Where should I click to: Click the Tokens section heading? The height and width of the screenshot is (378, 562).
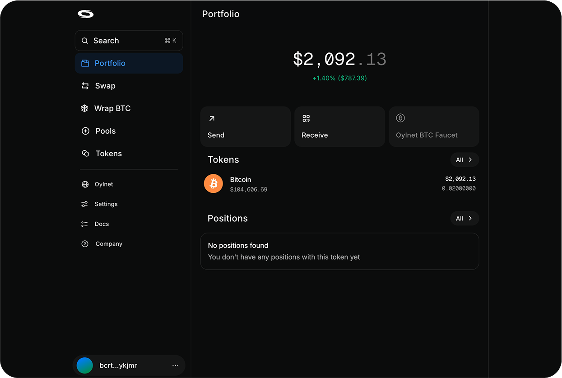point(223,159)
